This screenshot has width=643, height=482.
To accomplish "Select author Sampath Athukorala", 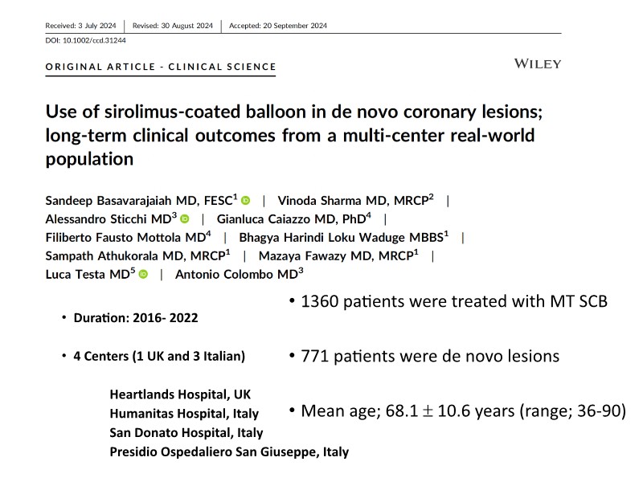I will tap(128, 255).
